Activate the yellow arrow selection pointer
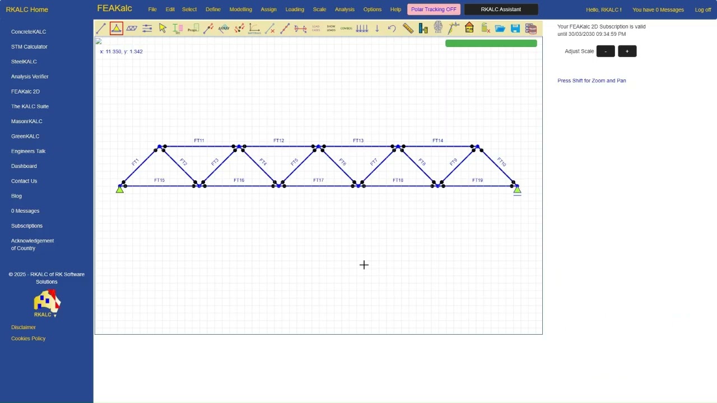The image size is (717, 403). pos(162,28)
